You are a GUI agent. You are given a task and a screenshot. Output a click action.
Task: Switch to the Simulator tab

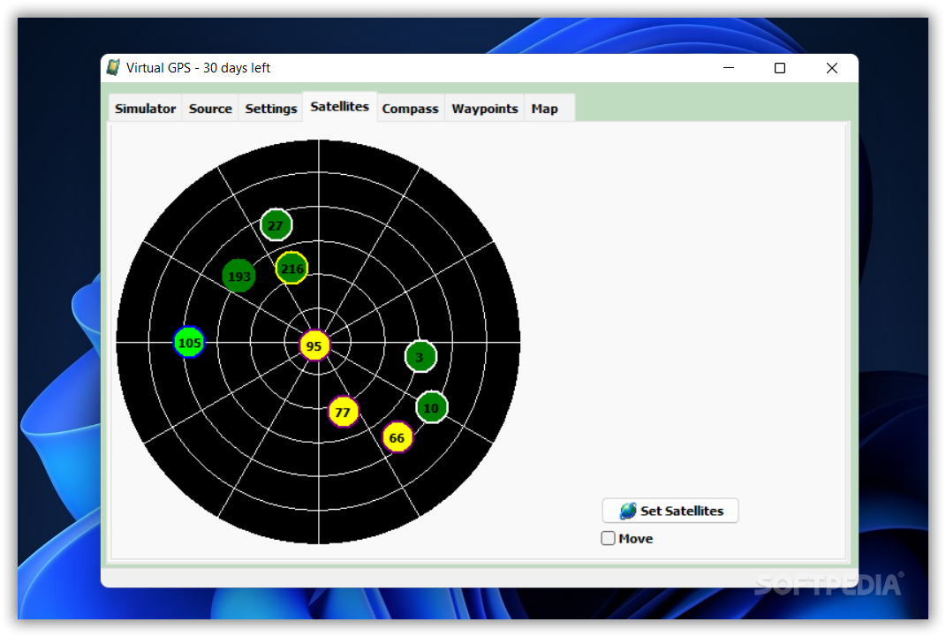tap(146, 109)
